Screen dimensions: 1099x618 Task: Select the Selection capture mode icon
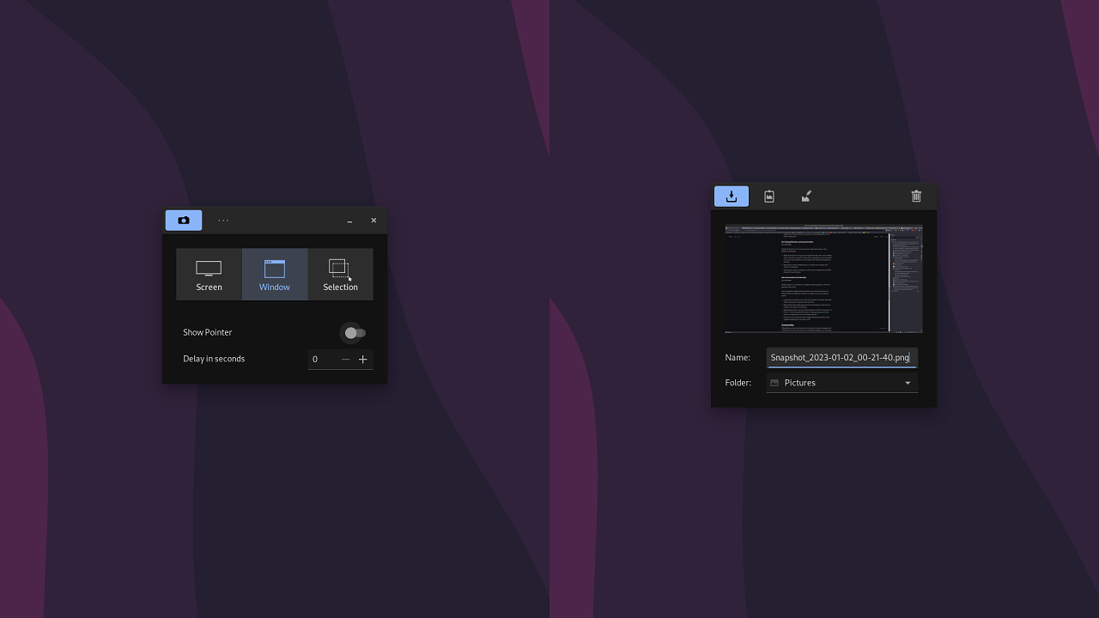tap(340, 268)
